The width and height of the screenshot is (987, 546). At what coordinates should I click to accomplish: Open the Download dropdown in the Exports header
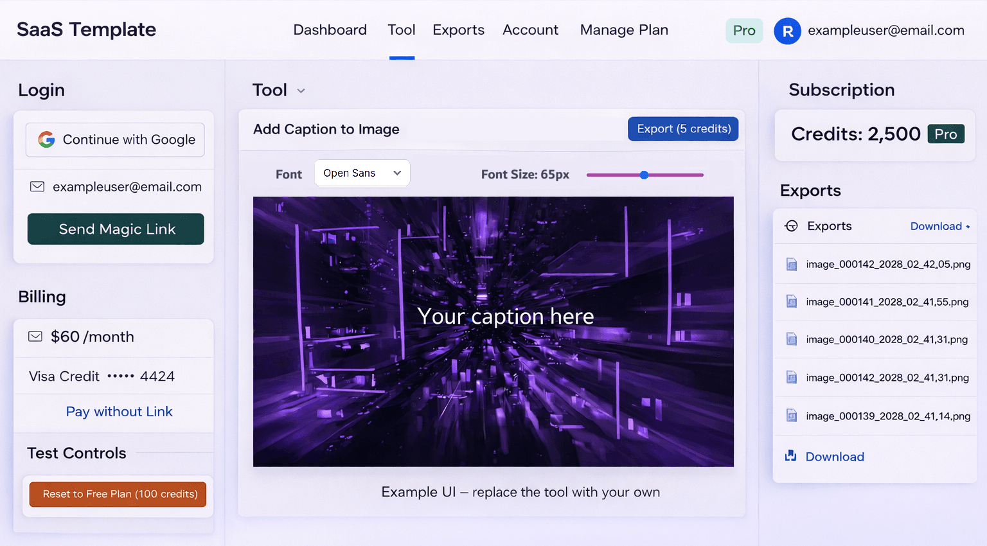(x=940, y=225)
